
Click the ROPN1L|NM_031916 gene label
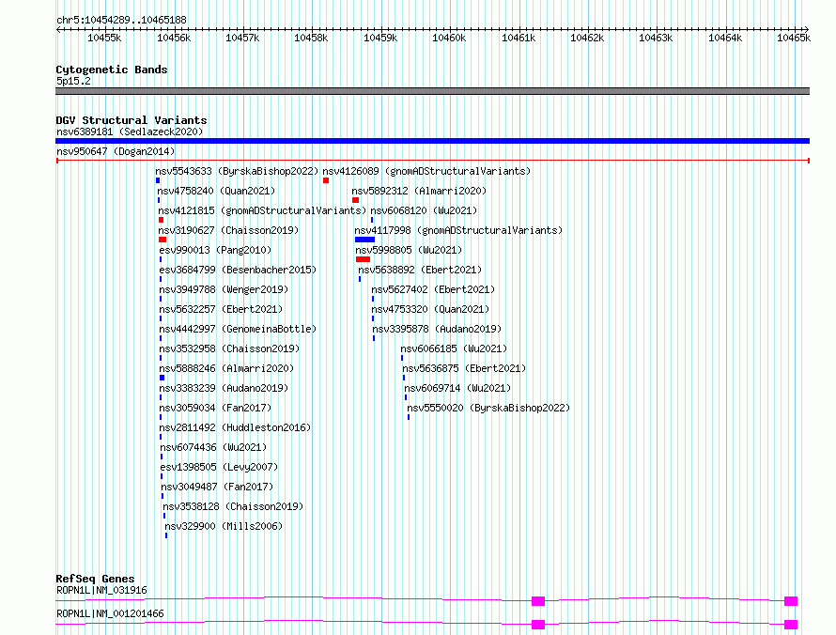point(101,590)
